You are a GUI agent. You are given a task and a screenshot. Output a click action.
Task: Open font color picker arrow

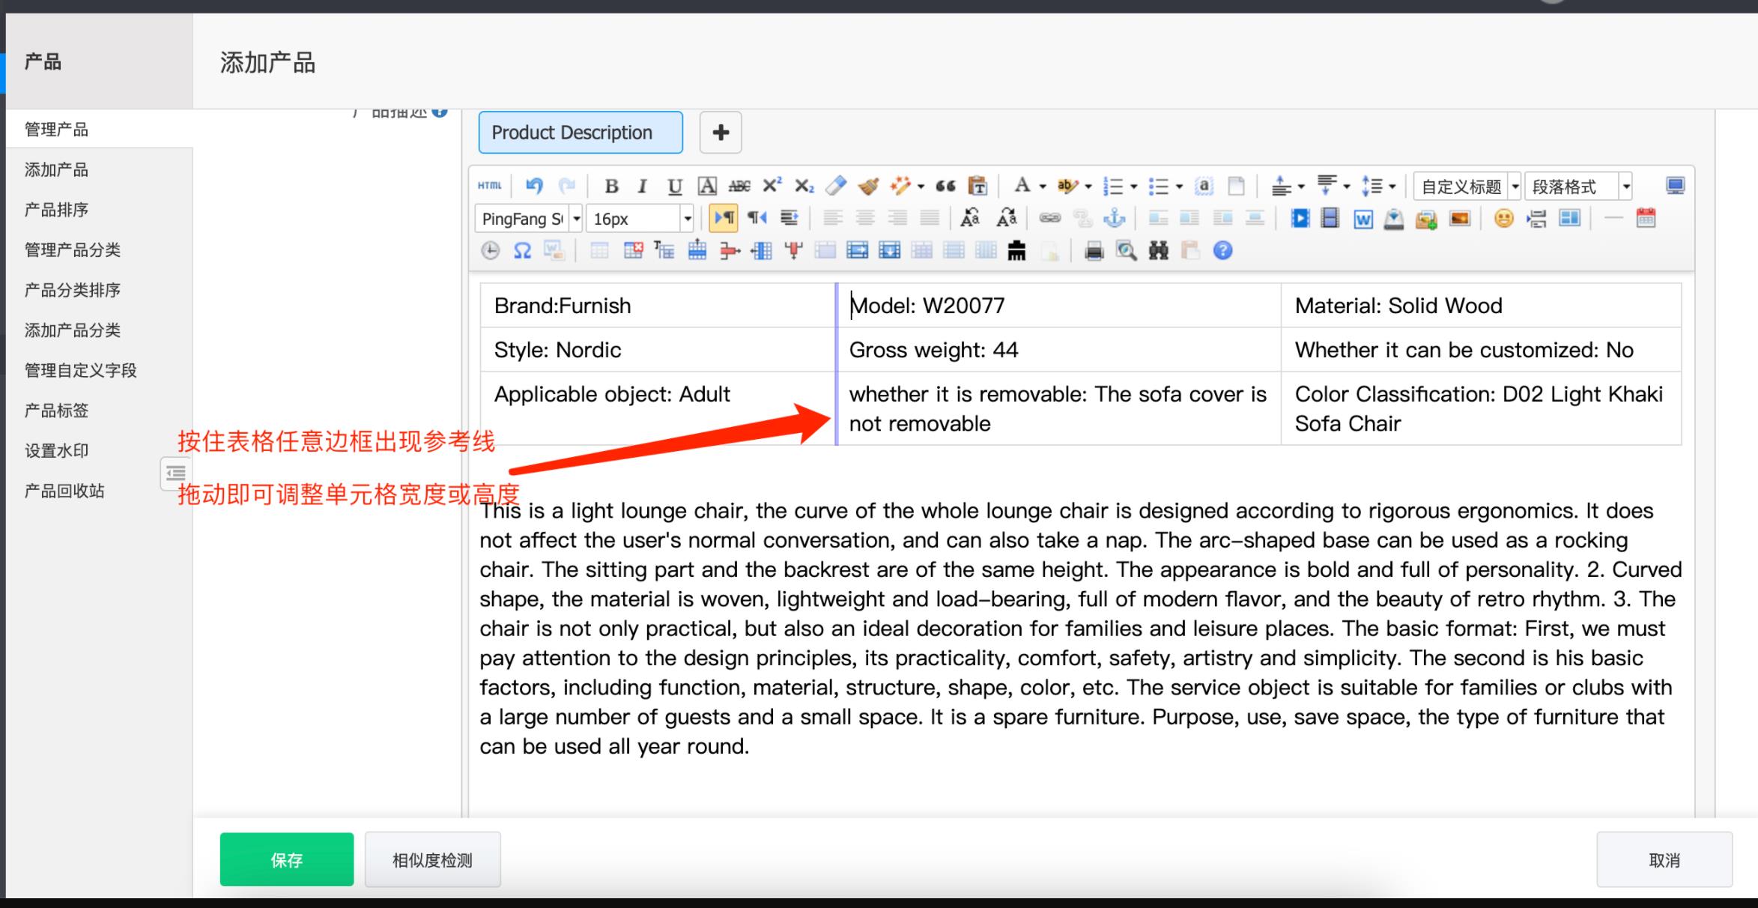pos(1043,186)
